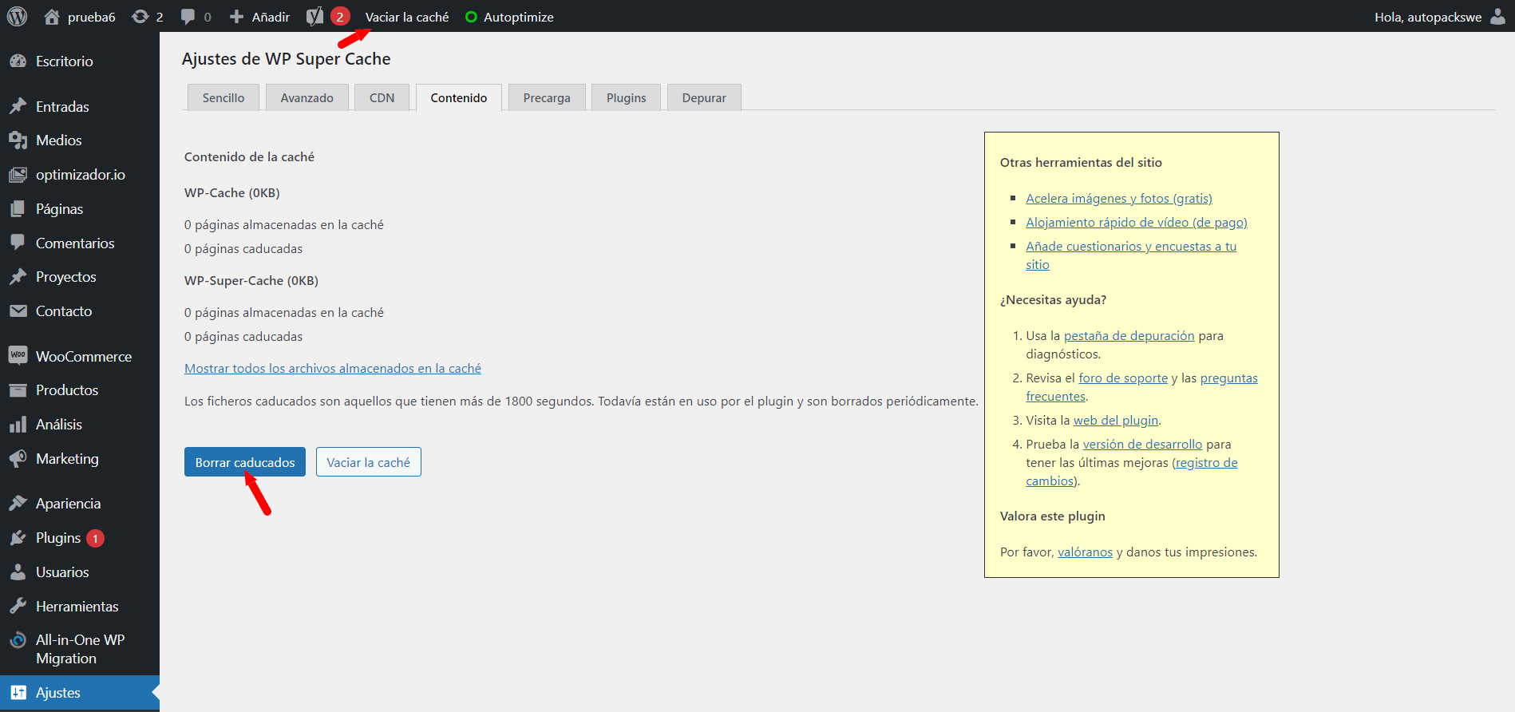Switch to the Precarga tab
Viewport: 1515px width, 712px height.
coord(547,97)
